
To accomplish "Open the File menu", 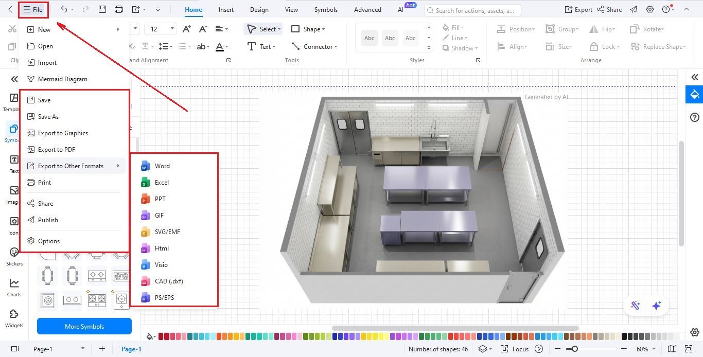I will pos(33,10).
